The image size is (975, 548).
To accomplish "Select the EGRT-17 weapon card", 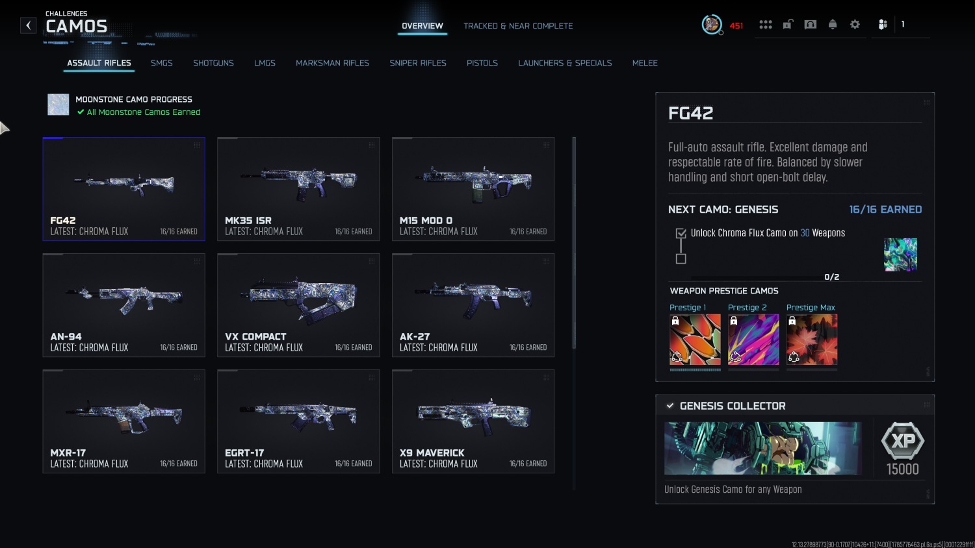I will coord(298,421).
